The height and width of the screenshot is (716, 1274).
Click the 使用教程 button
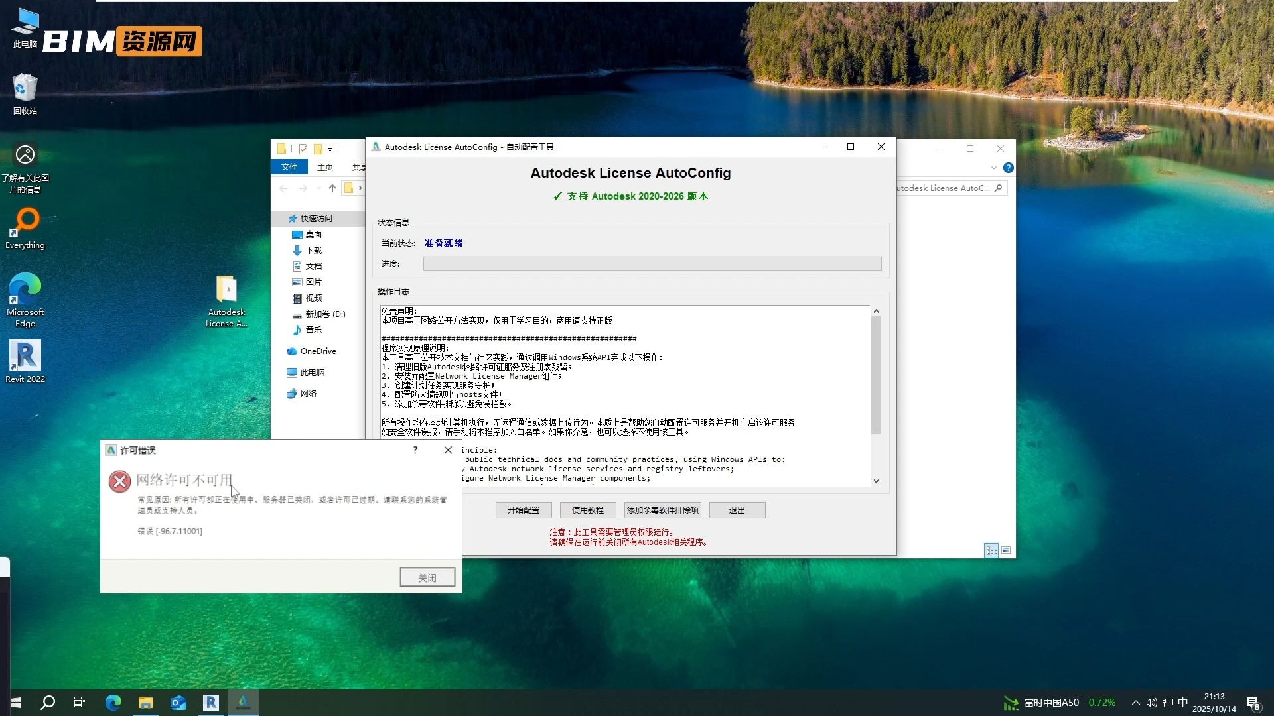(x=588, y=510)
